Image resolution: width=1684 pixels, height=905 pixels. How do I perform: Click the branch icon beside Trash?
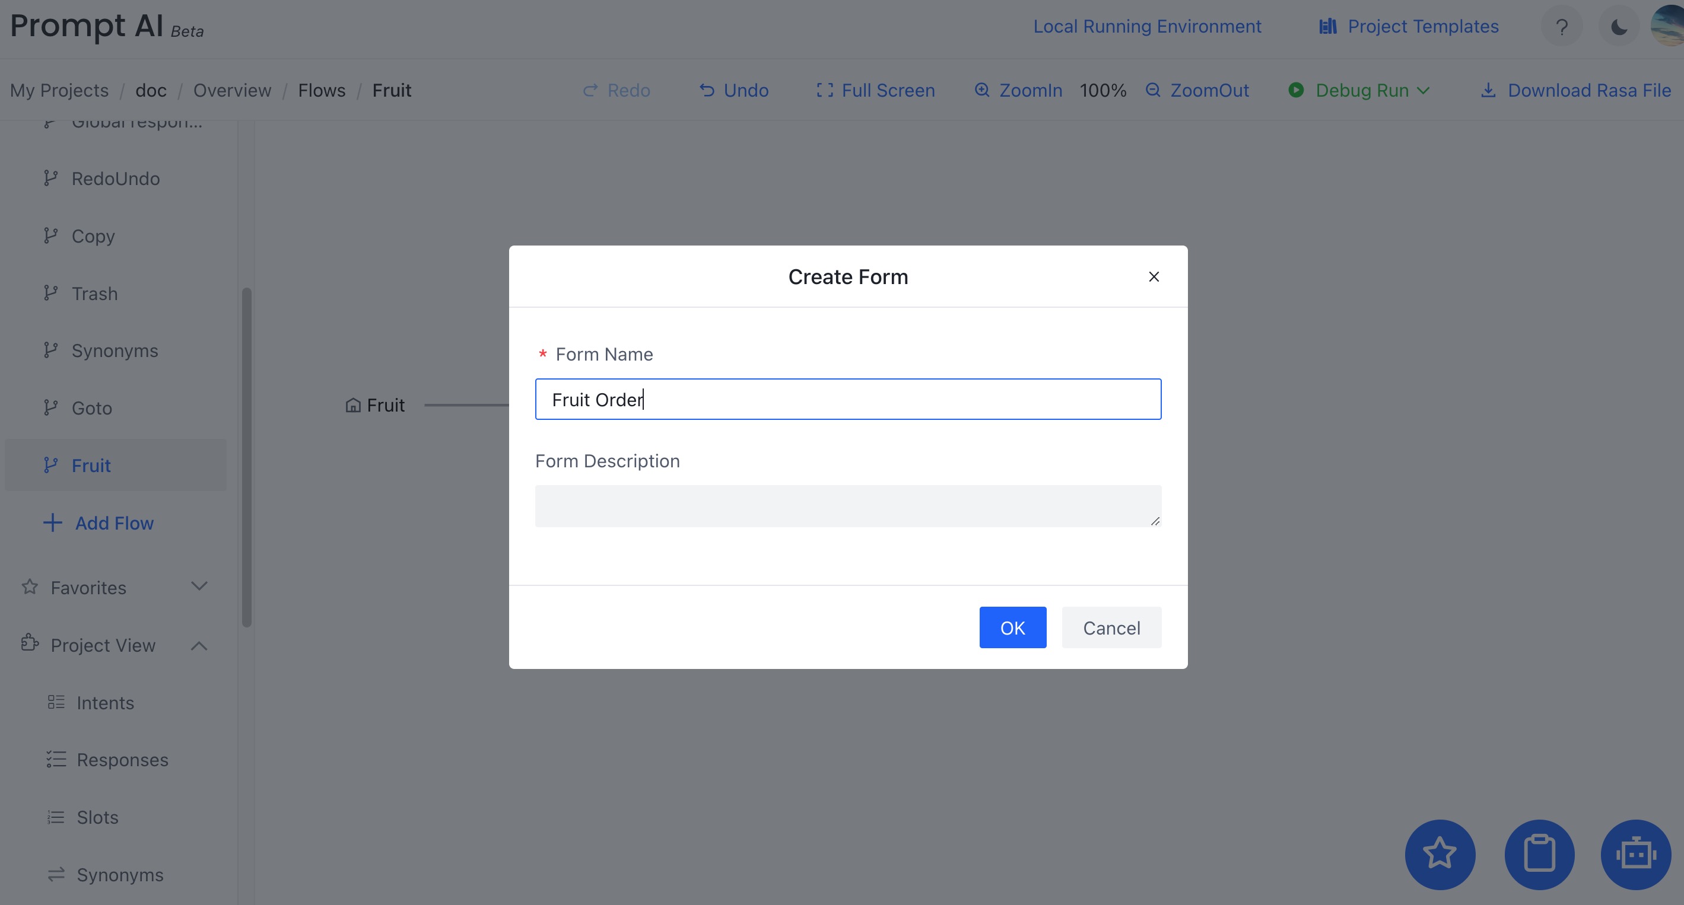tap(50, 293)
